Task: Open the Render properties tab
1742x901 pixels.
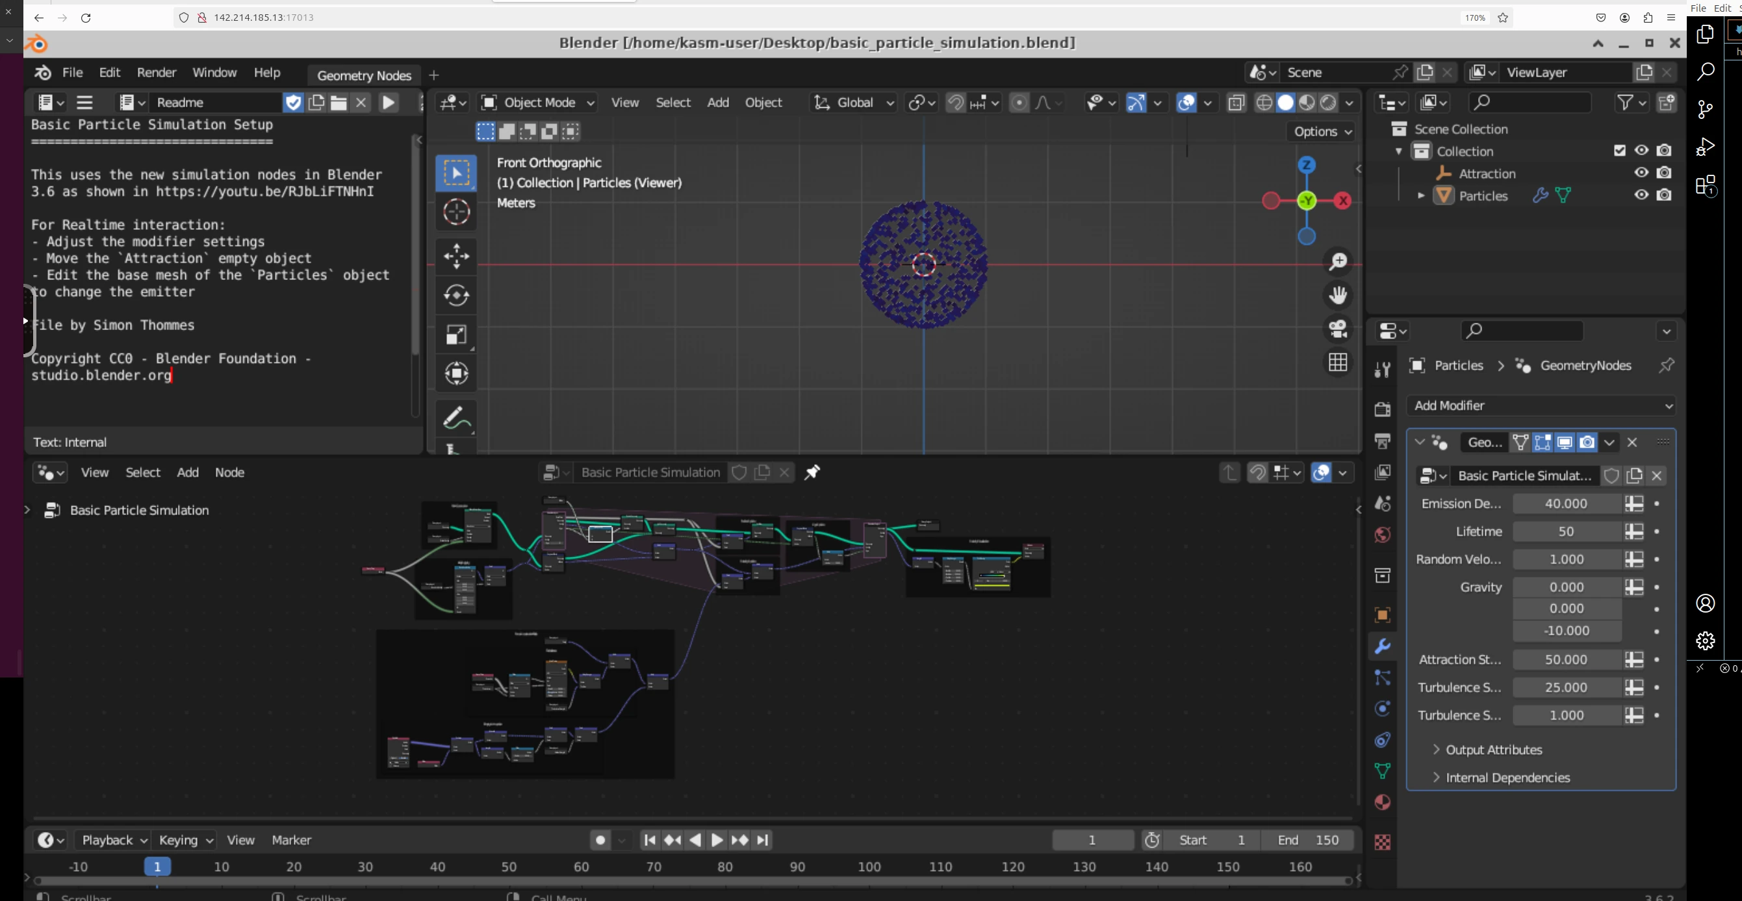Action: [1383, 409]
